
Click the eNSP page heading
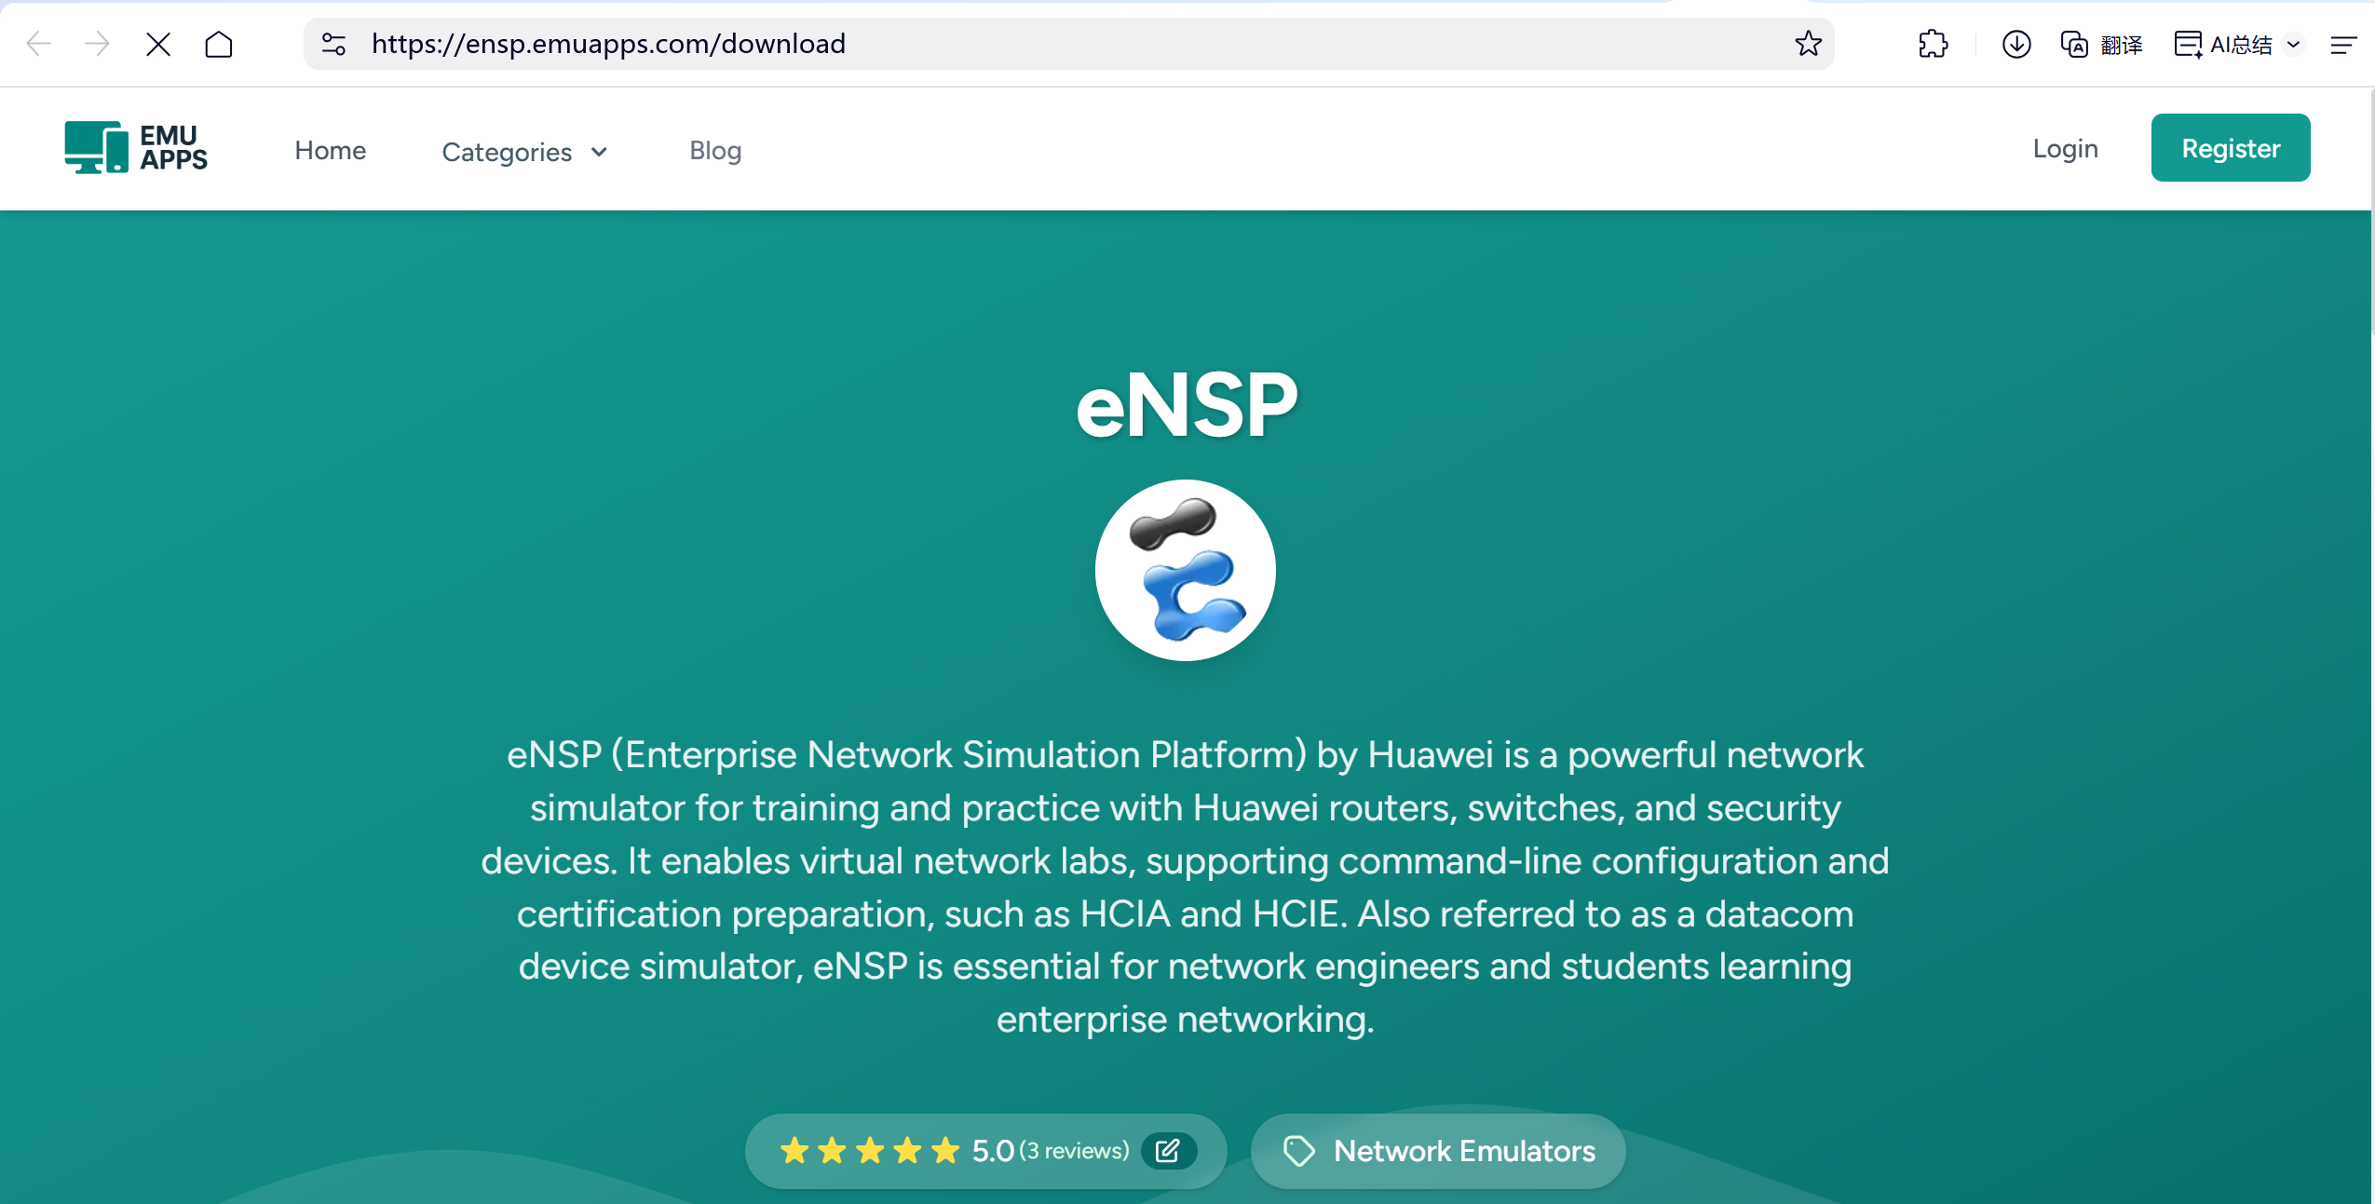click(1187, 405)
